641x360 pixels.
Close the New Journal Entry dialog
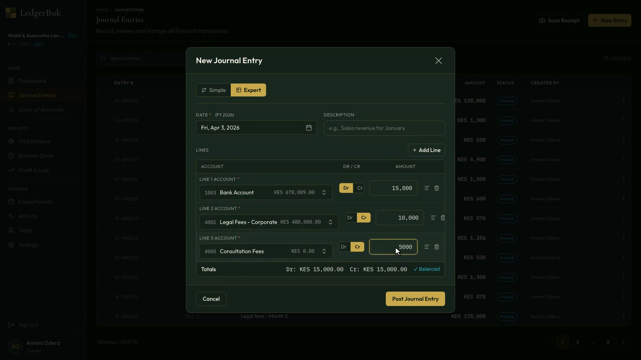tap(438, 60)
